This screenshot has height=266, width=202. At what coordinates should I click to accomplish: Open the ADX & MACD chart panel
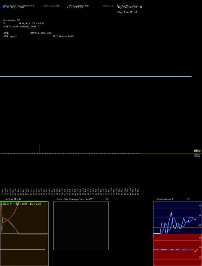point(24,234)
